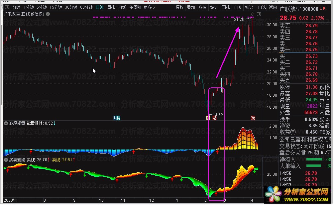The width and height of the screenshot is (334, 205).
Task: Click the 净流入 green bar
Action: tap(314, 159)
